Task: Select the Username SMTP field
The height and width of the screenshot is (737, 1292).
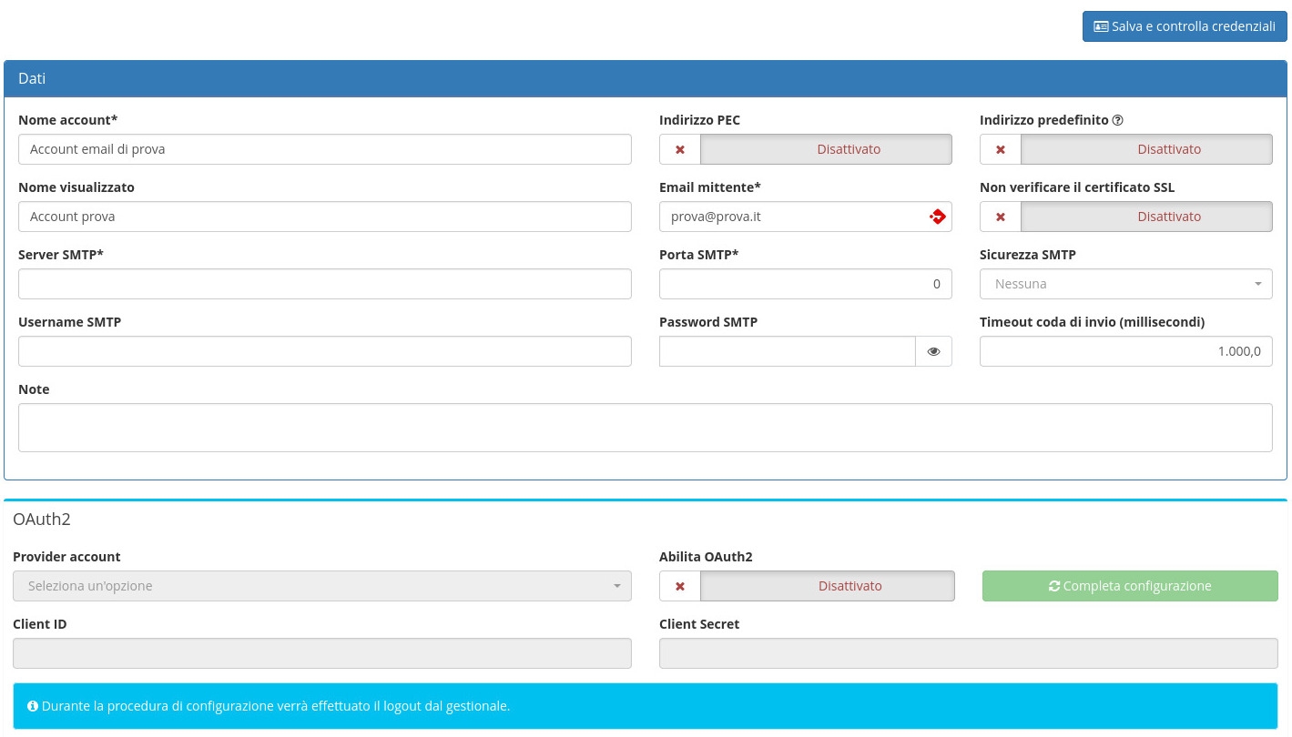Action: pos(324,351)
